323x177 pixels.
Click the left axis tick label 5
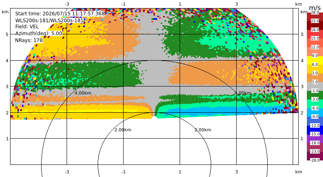[7, 34]
